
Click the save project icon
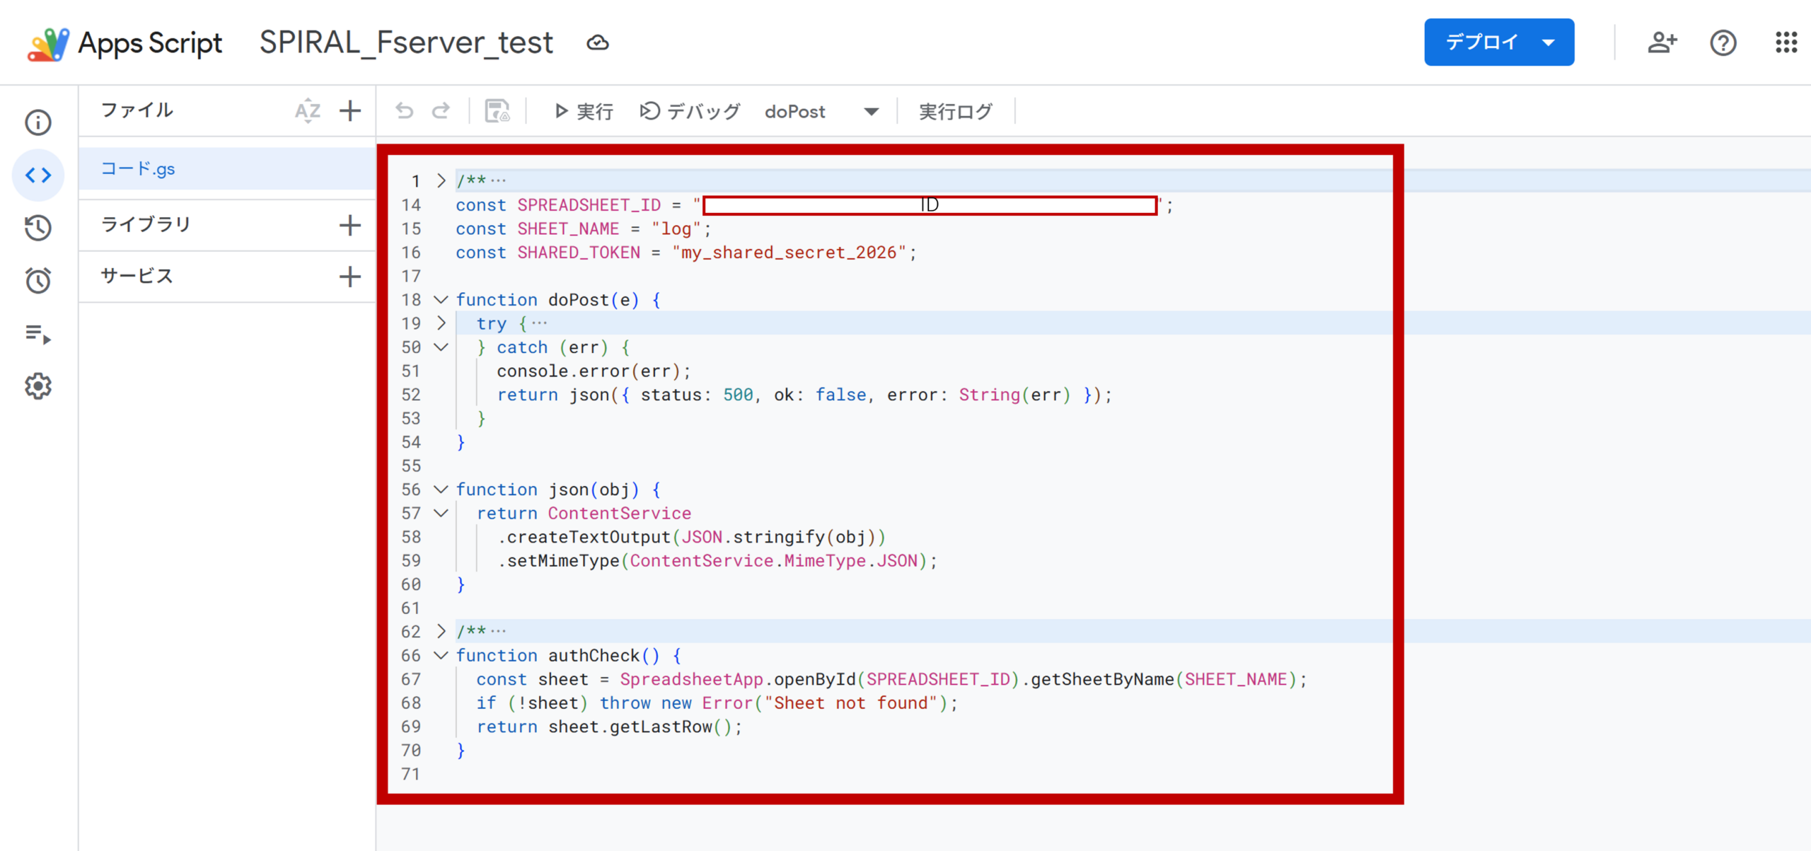click(x=497, y=111)
